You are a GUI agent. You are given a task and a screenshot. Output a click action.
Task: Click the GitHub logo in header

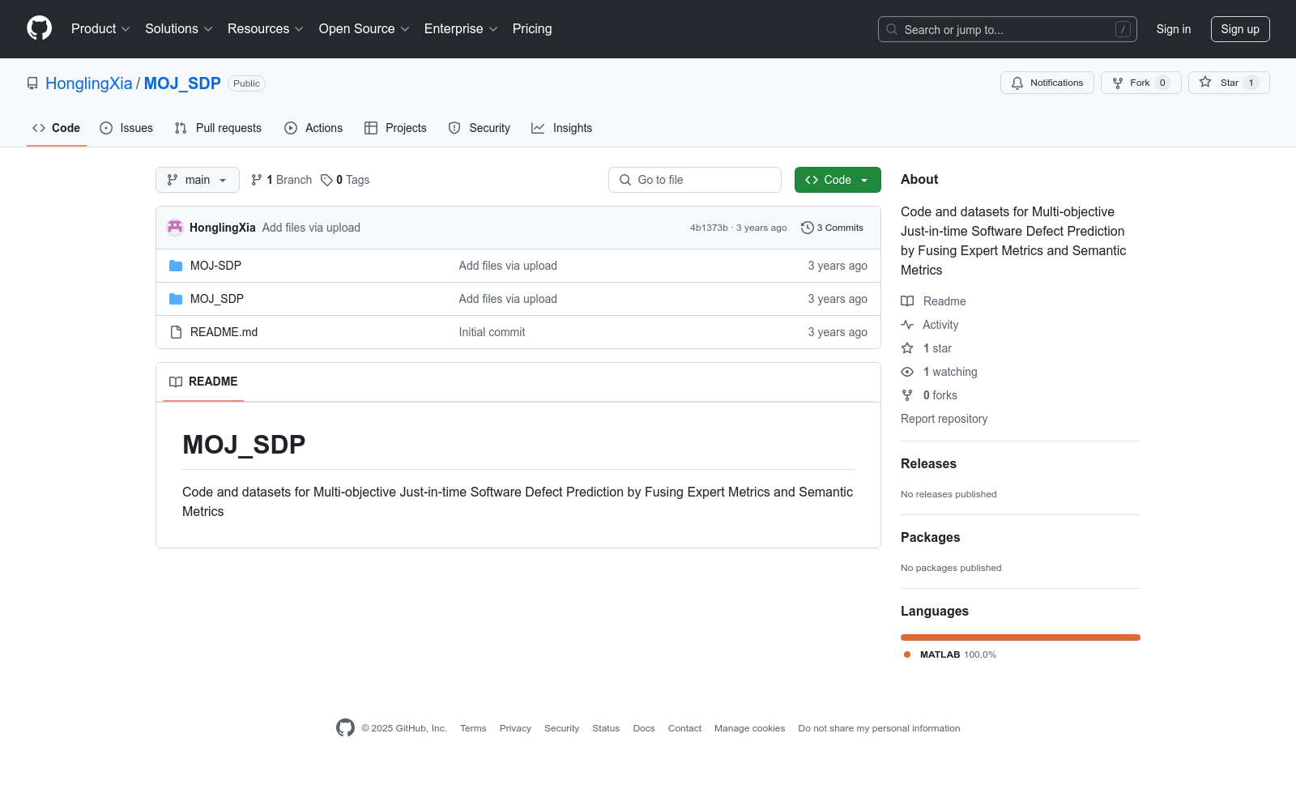point(39,28)
